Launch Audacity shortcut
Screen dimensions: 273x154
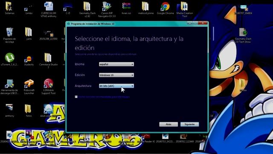point(29,59)
